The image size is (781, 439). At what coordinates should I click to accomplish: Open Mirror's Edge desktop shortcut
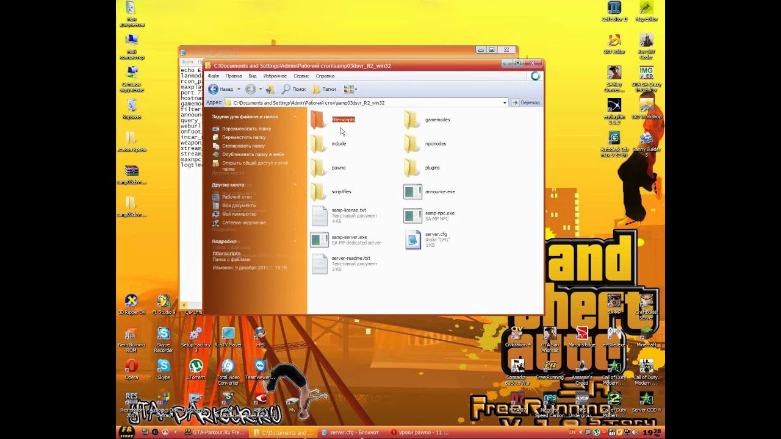click(581, 337)
